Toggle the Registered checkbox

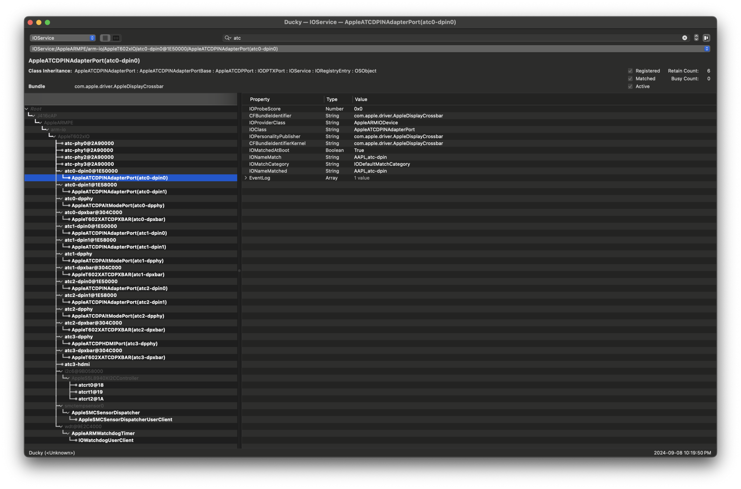click(x=630, y=70)
